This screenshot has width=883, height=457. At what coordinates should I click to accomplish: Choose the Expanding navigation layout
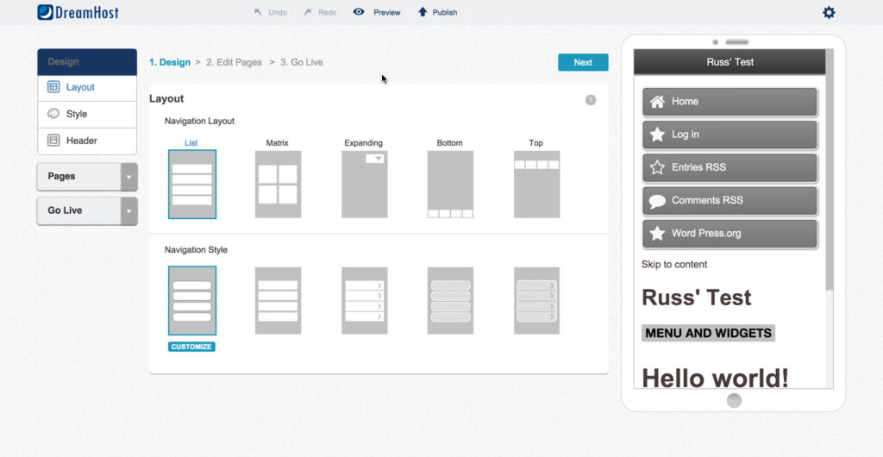[364, 184]
